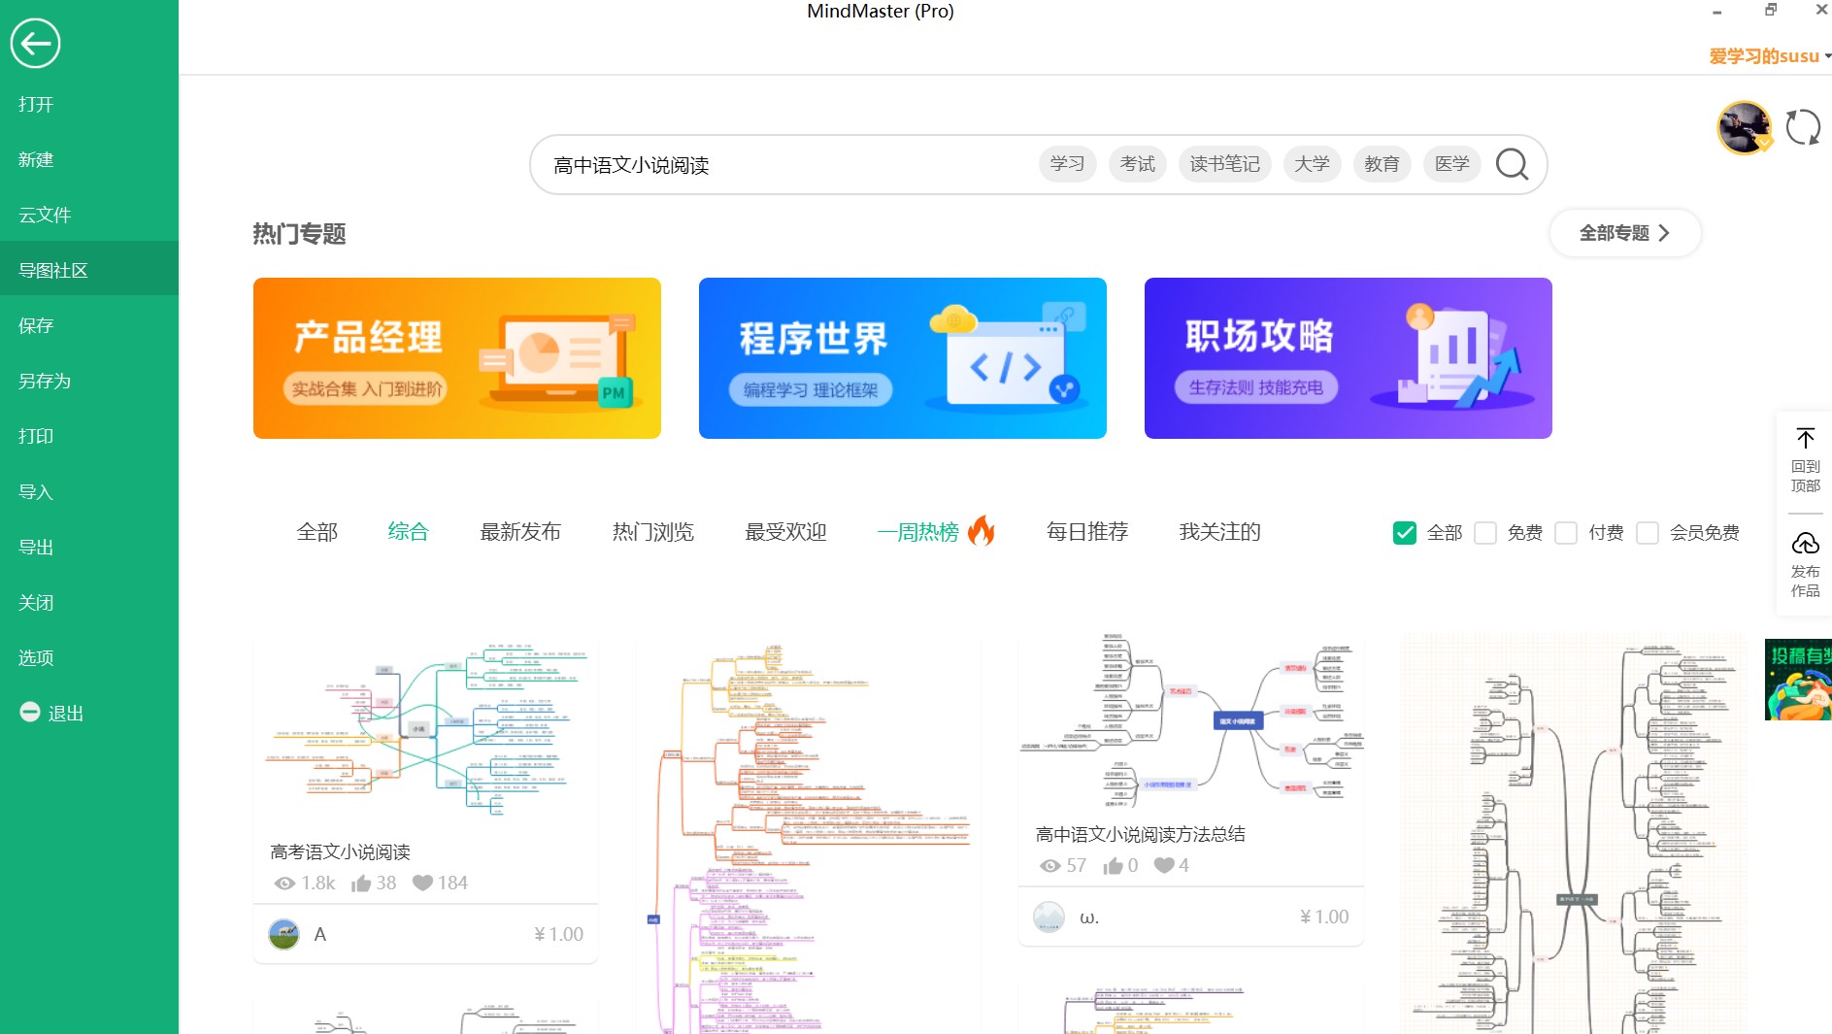1832x1034 pixels.
Task: Click the 高考语文小说阅读 title link
Action: (340, 851)
